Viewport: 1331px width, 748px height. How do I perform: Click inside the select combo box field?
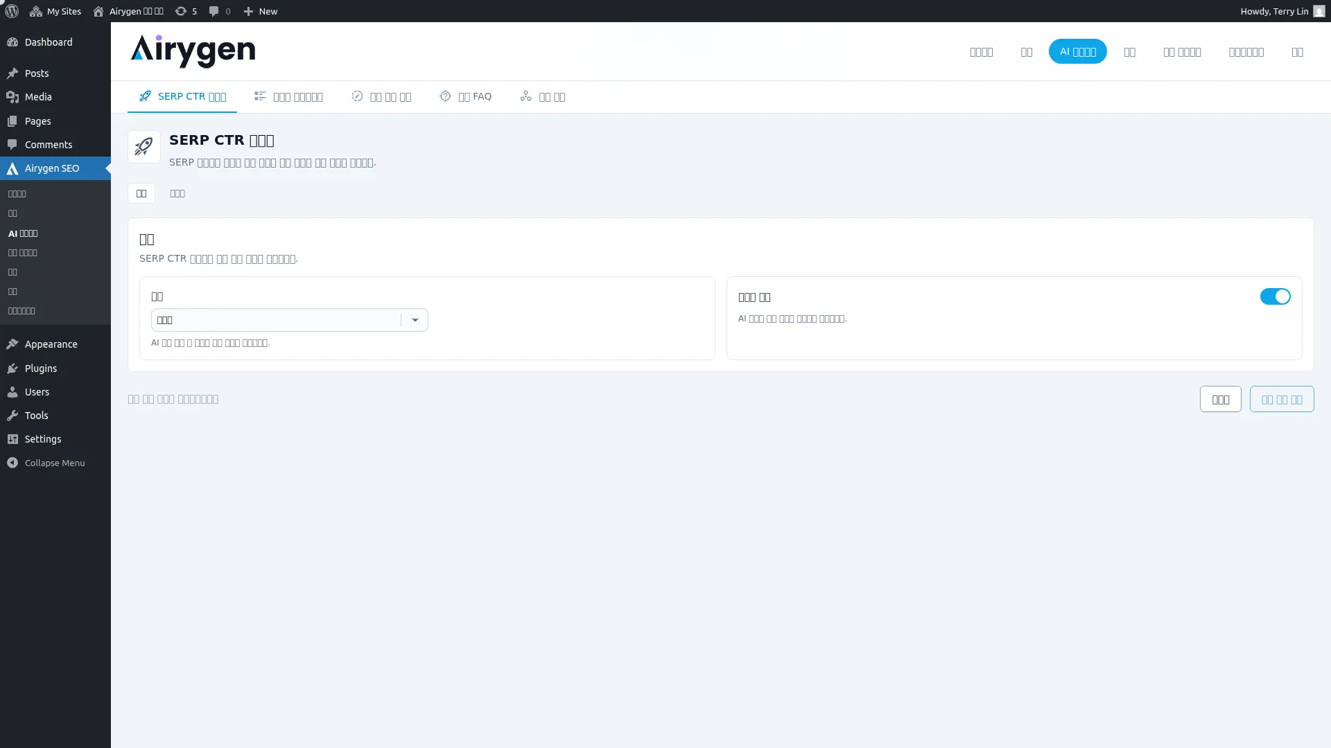(289, 320)
